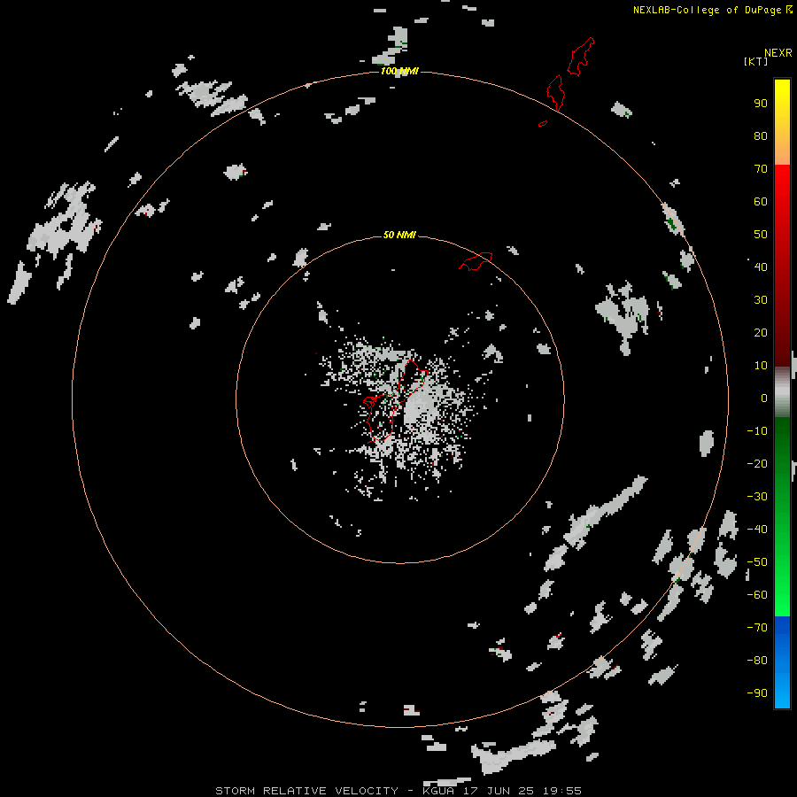
Task: Click the -40 value on velocity scale
Action: tap(757, 530)
